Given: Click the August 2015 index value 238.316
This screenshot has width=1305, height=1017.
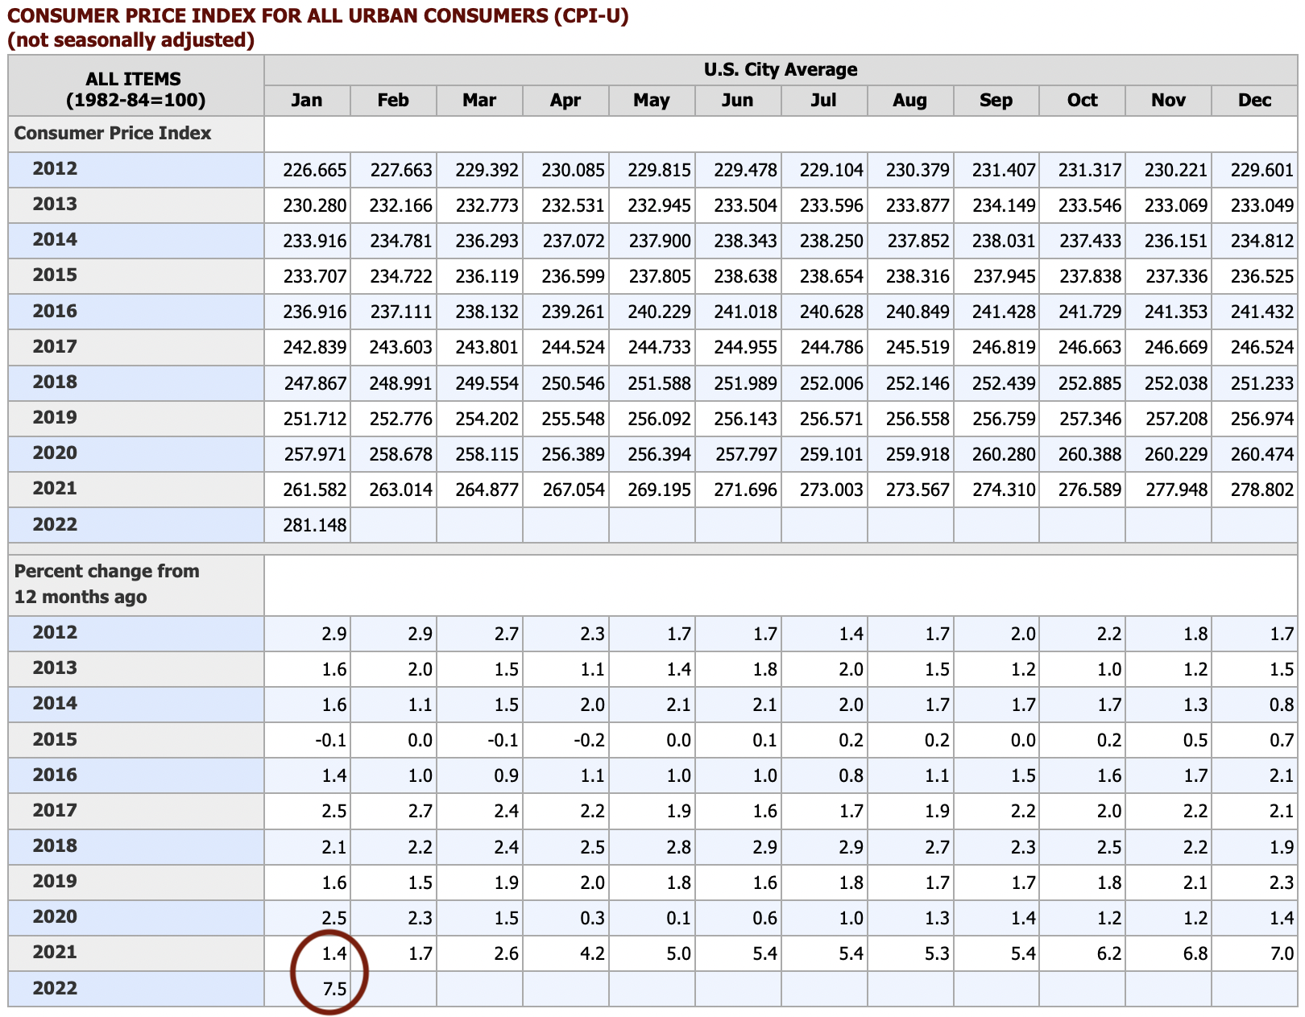Looking at the screenshot, I should [918, 277].
